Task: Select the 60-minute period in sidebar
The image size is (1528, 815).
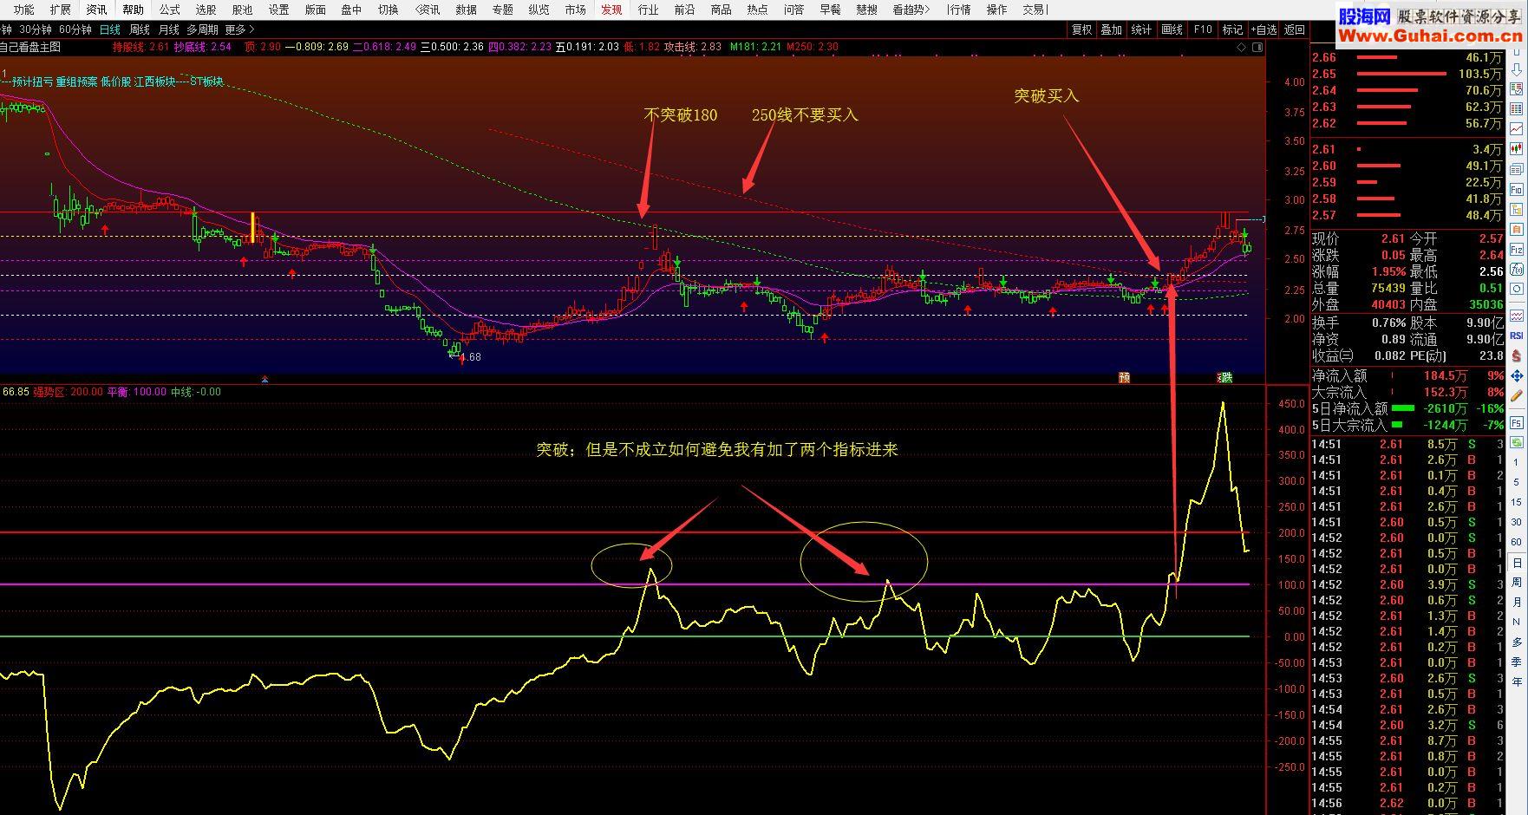Action: [x=1517, y=541]
